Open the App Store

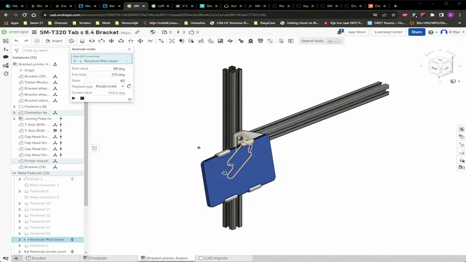coord(357,32)
